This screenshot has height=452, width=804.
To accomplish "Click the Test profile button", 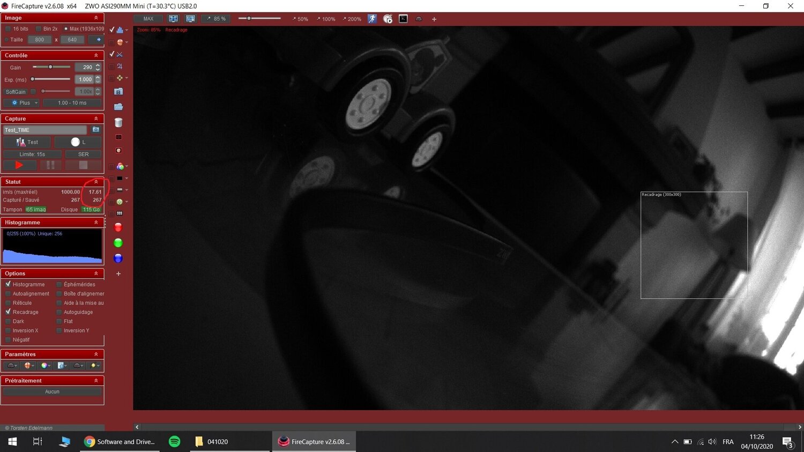I will (27, 142).
